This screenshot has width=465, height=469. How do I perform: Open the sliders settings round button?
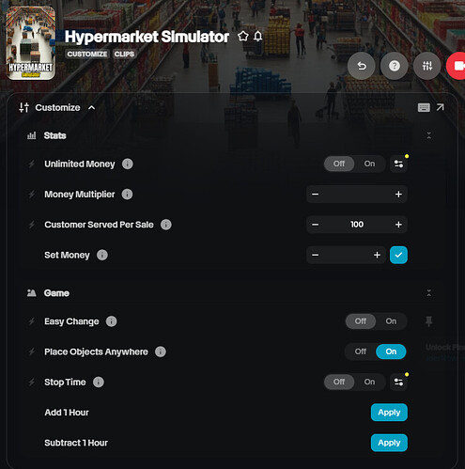point(427,66)
